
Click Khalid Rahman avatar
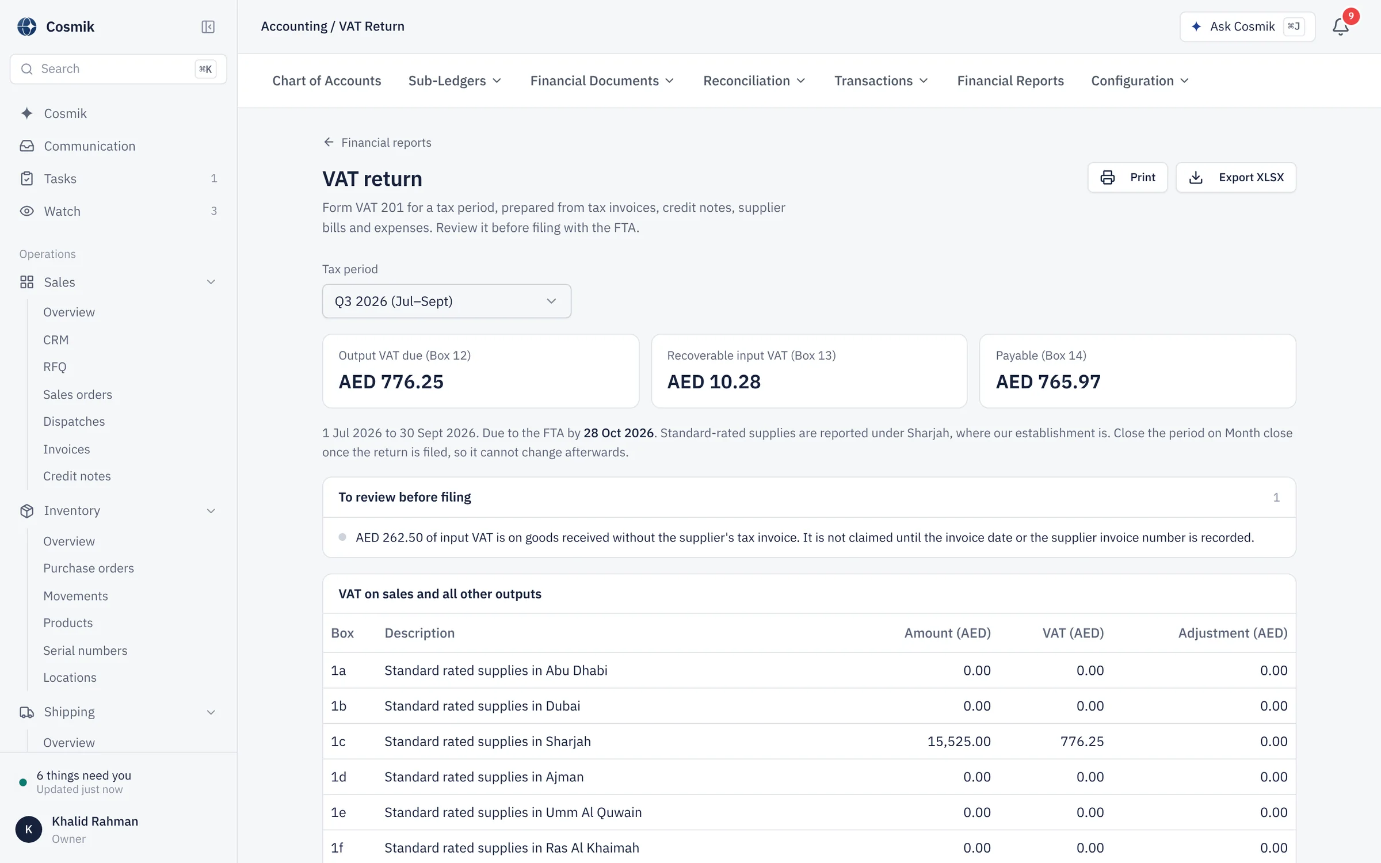[29, 829]
